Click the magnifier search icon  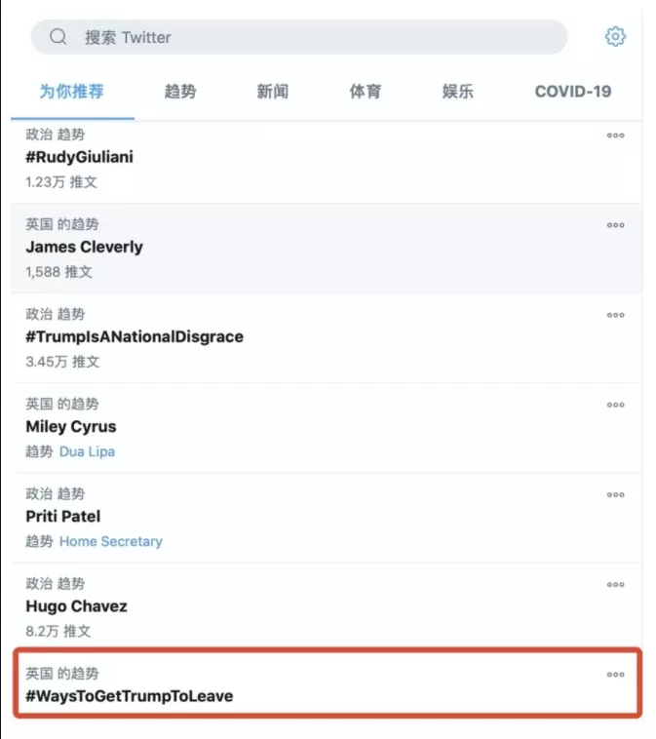(x=58, y=36)
